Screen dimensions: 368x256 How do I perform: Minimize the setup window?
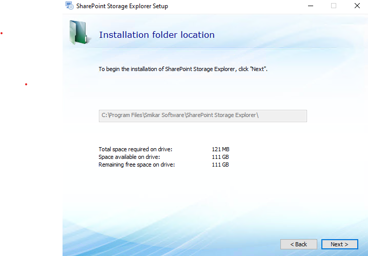click(311, 6)
